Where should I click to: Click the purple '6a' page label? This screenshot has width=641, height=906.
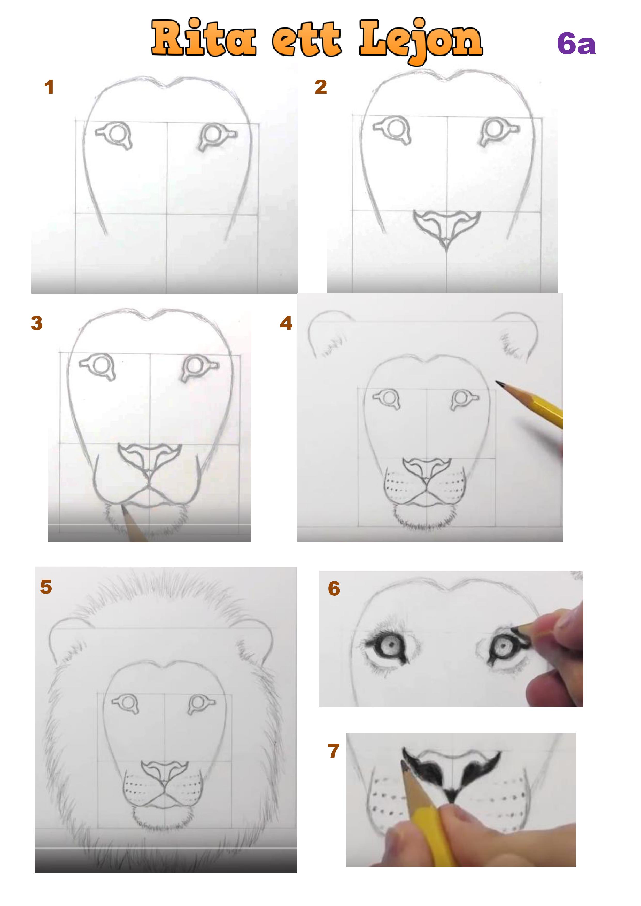tap(576, 43)
